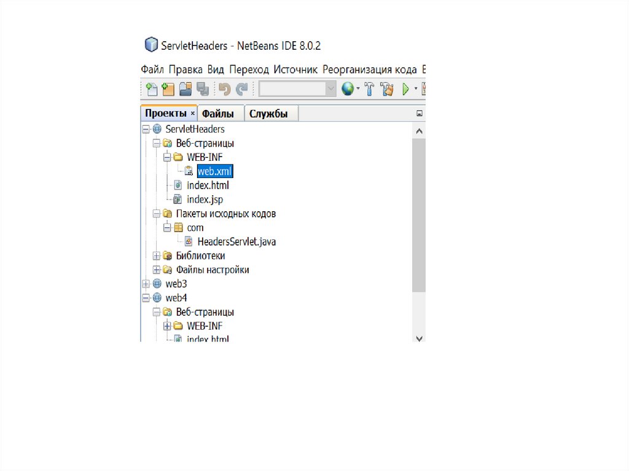
Task: Select Файлы настройки folder
Action: coord(212,270)
